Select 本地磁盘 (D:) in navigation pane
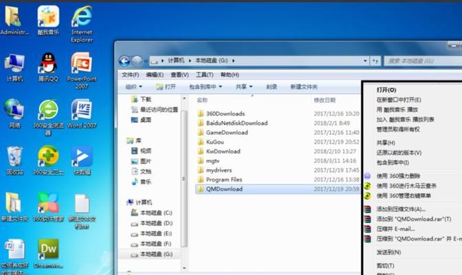Viewport: 462px width, 275px height. coord(151,223)
